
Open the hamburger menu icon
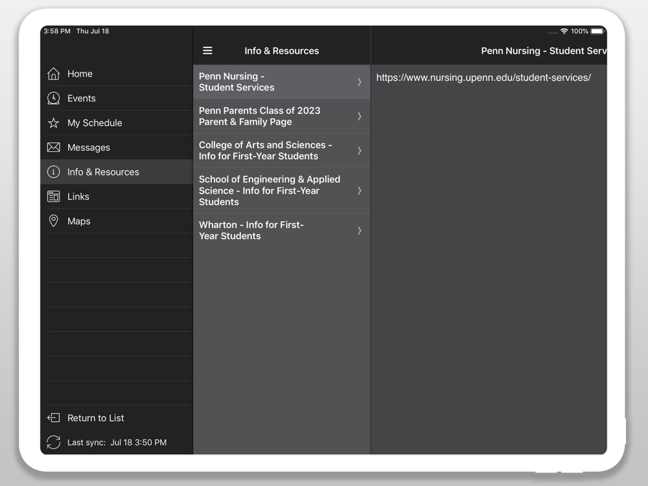coord(207,51)
